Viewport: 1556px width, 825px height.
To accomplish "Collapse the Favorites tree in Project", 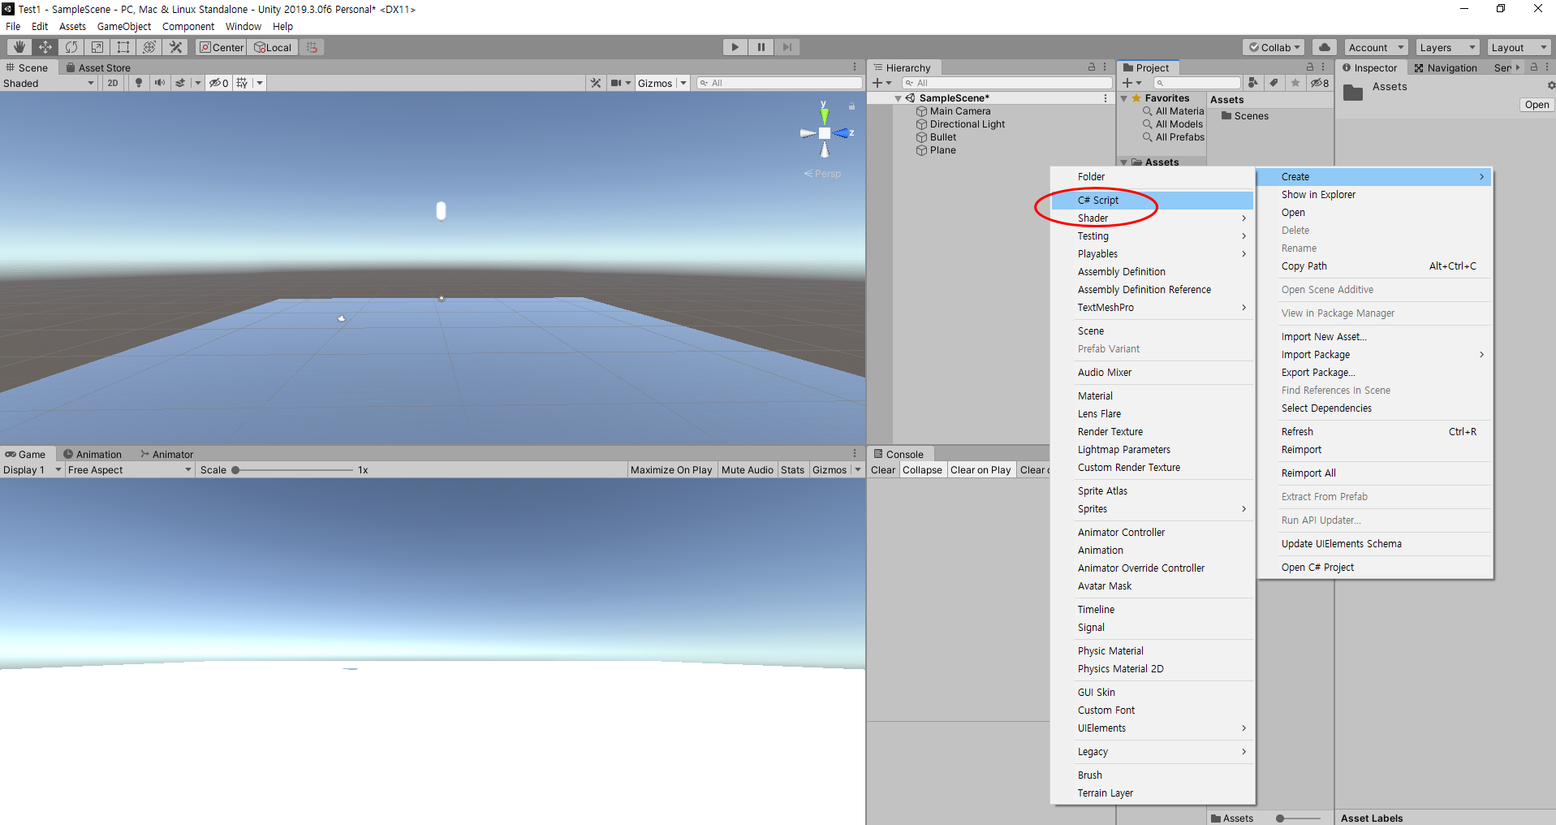I will (1124, 98).
